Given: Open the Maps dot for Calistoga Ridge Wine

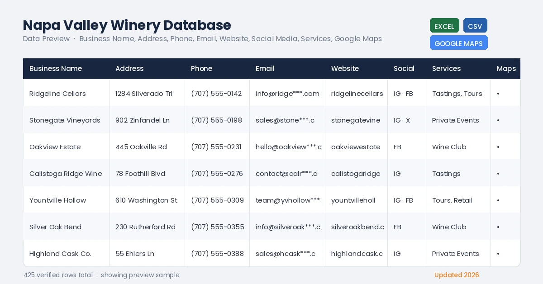Looking at the screenshot, I should pos(498,174).
